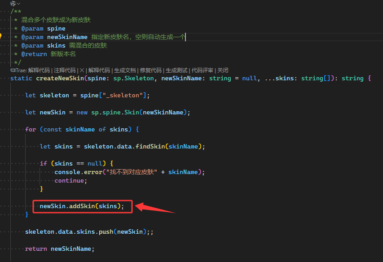Image resolution: width=383 pixels, height=262 pixels.
Task: Click the for keyword of the loop
Action: 31,130
